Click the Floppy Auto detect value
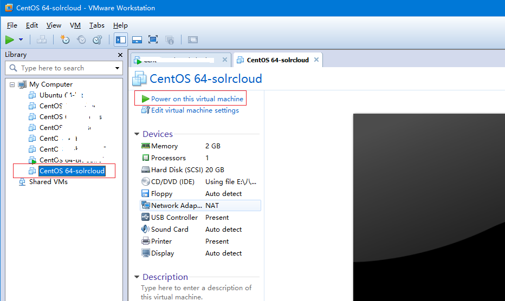Screen dimensions: 505x301 click(x=224, y=193)
